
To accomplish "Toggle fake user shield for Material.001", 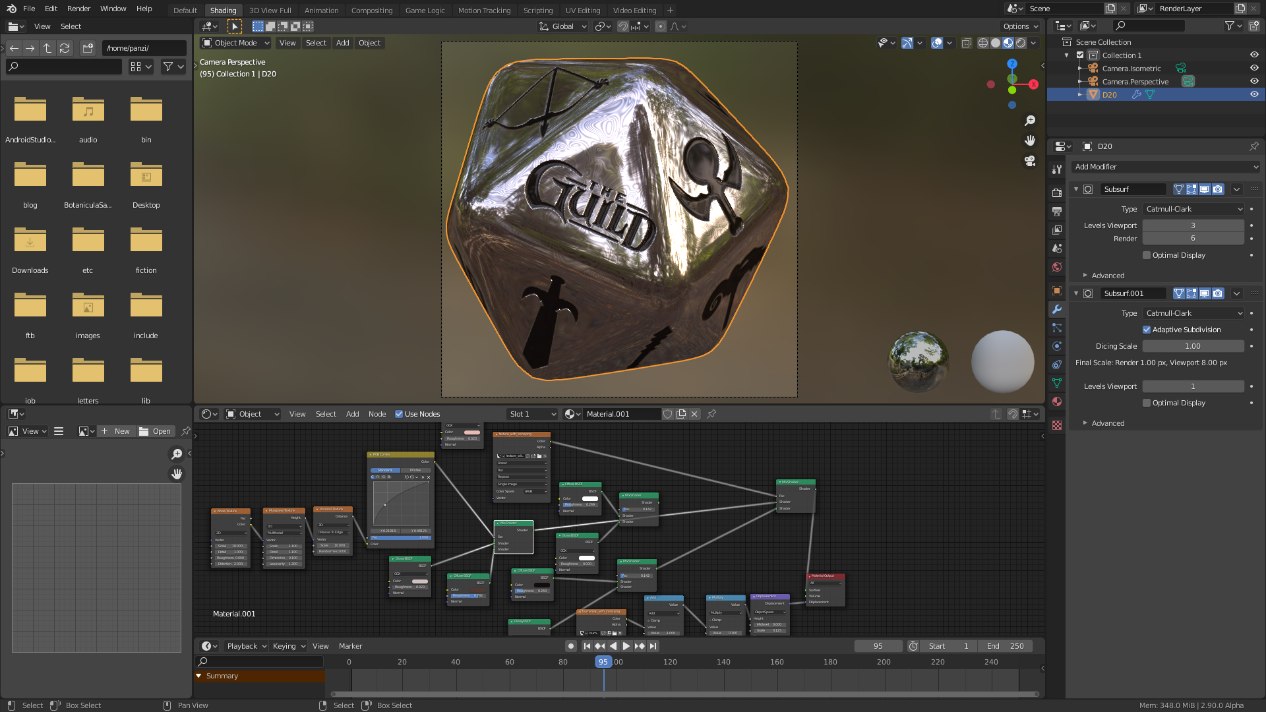I will (668, 414).
